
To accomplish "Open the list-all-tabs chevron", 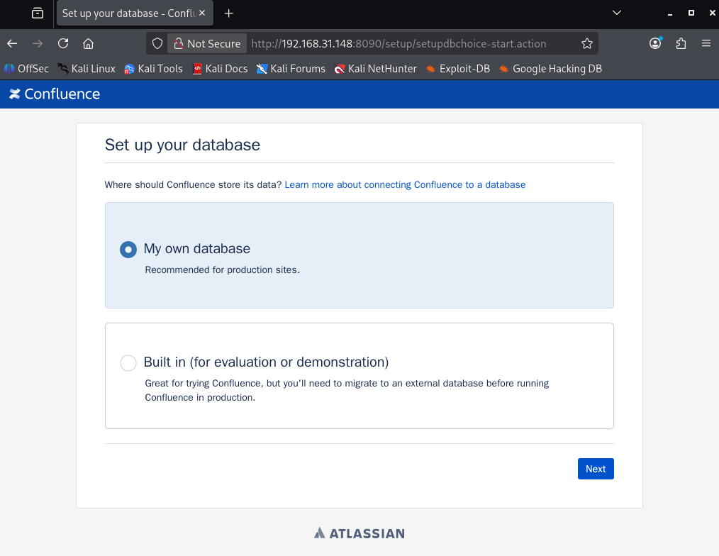I will click(x=616, y=13).
